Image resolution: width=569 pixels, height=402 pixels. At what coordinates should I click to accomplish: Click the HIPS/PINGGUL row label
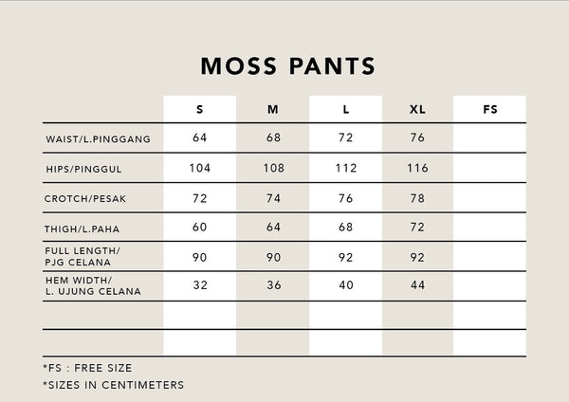tap(86, 170)
